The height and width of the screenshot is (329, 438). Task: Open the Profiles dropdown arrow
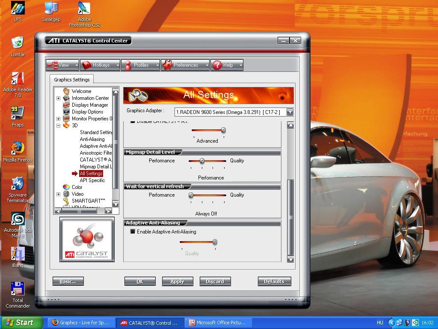click(x=157, y=65)
